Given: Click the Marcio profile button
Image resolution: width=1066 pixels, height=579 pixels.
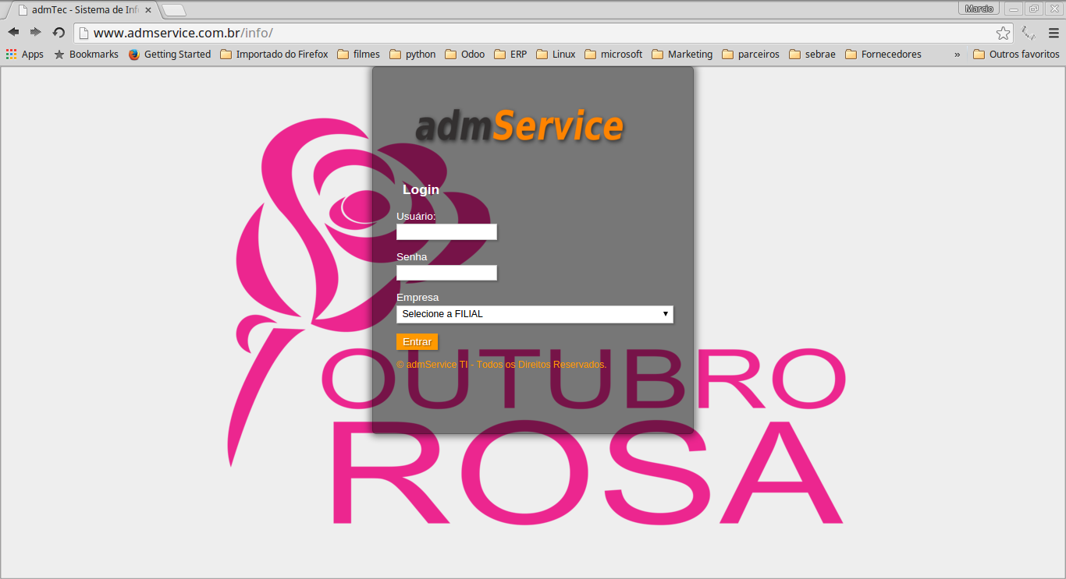Looking at the screenshot, I should coord(979,9).
